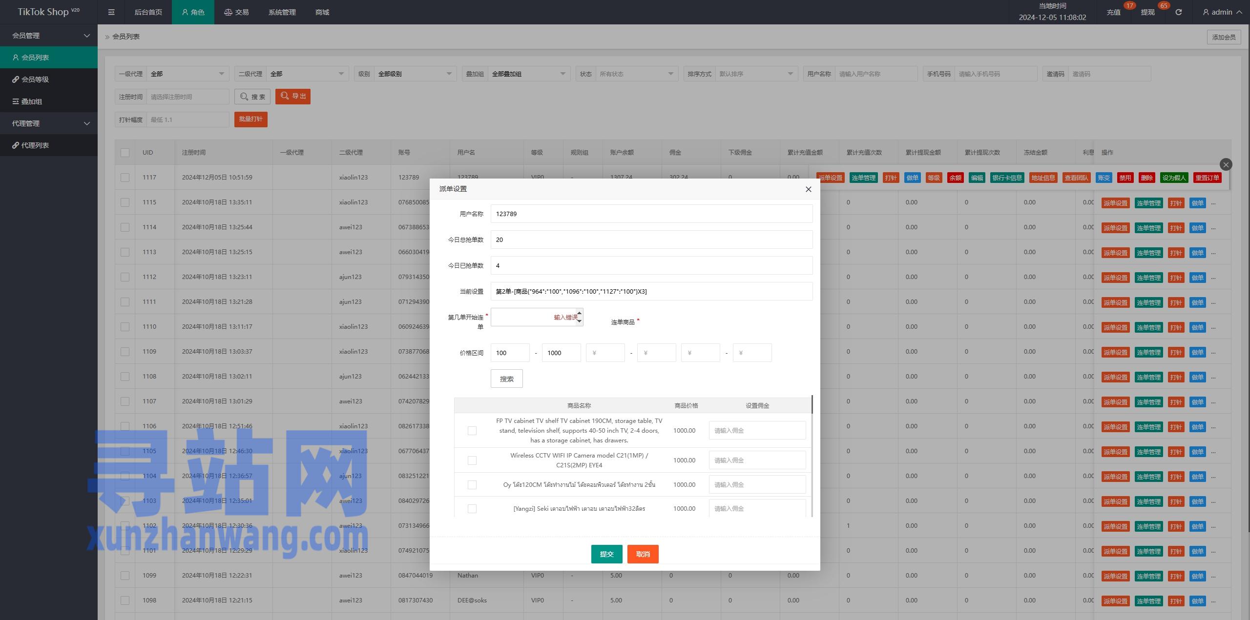Viewport: 1250px width, 620px height.
Task: Tick the Wireless CCTV camera product checkbox
Action: coord(472,460)
